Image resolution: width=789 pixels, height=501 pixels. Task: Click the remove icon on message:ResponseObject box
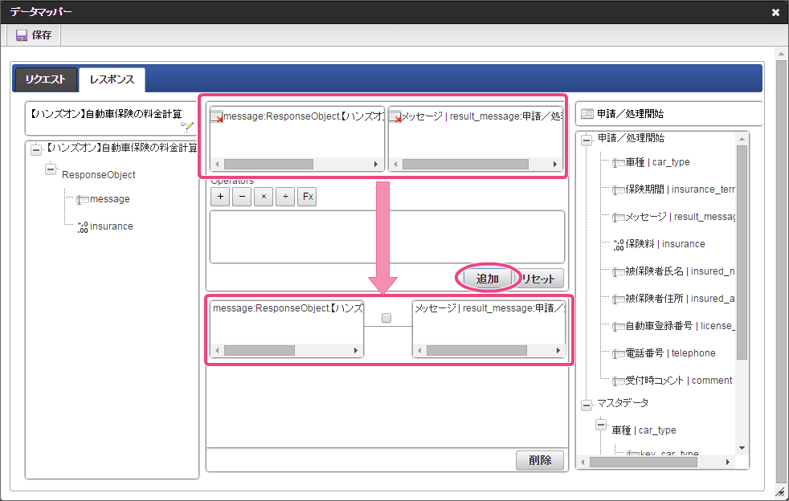coord(217,117)
